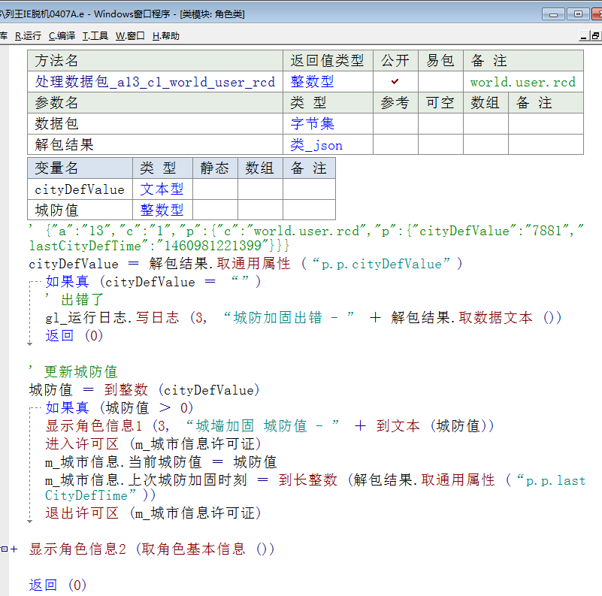Maximize the main application window
This screenshot has height=596, width=602.
(578, 14)
